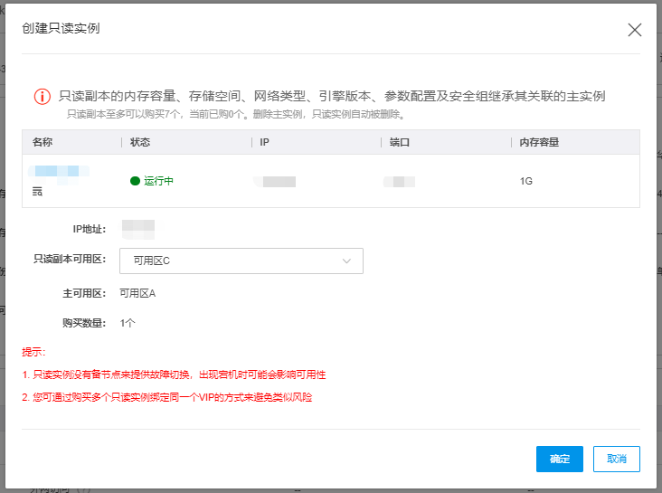
Task: Click the 创建只读实例 dialog title
Action: pos(61,29)
